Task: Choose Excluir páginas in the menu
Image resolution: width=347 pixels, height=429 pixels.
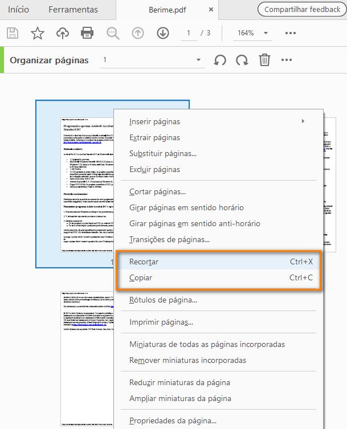Action: pyautogui.click(x=218, y=169)
